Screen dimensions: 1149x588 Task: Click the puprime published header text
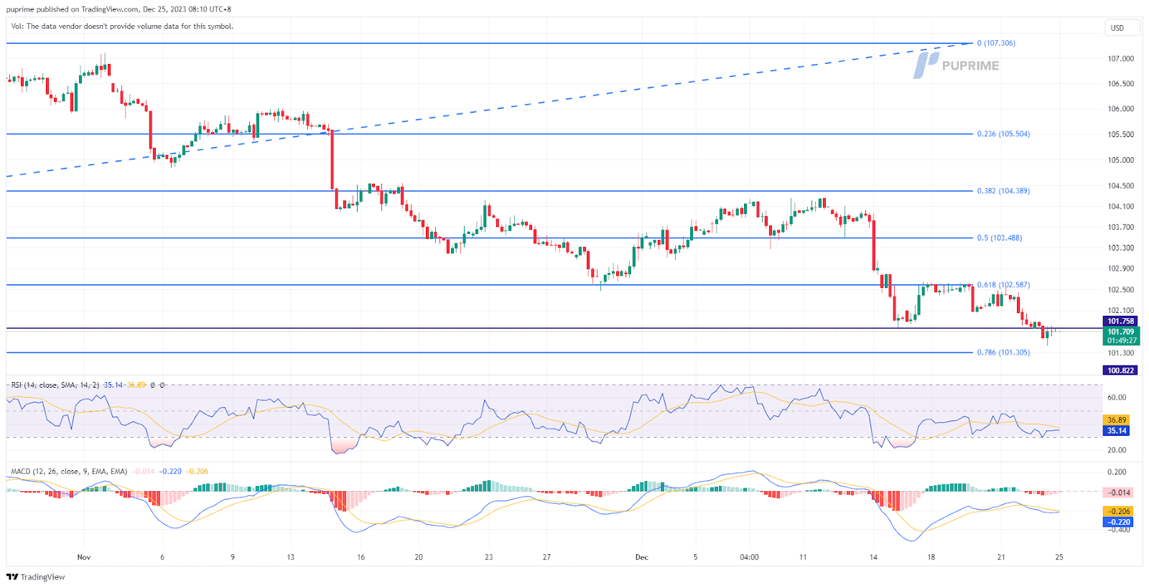119,9
